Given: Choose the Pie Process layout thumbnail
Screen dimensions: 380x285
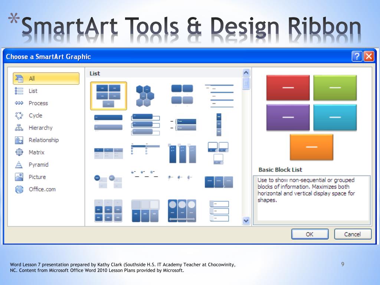Looking at the screenshot, I should (180, 178).
